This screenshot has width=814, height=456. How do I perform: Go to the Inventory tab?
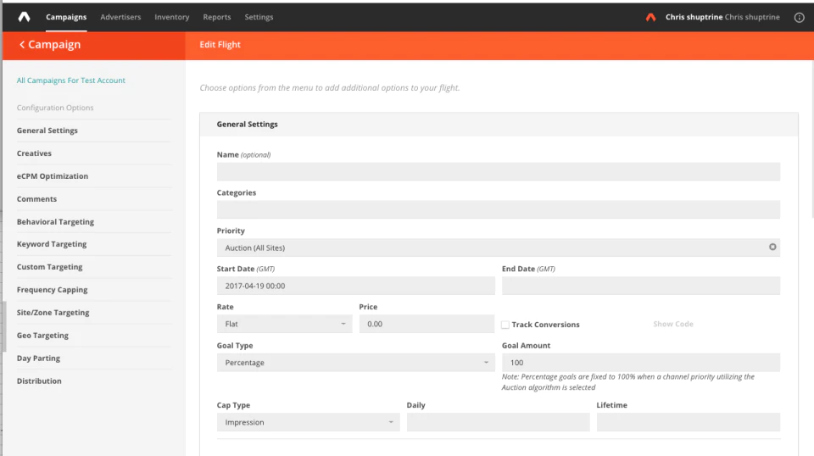[172, 17]
